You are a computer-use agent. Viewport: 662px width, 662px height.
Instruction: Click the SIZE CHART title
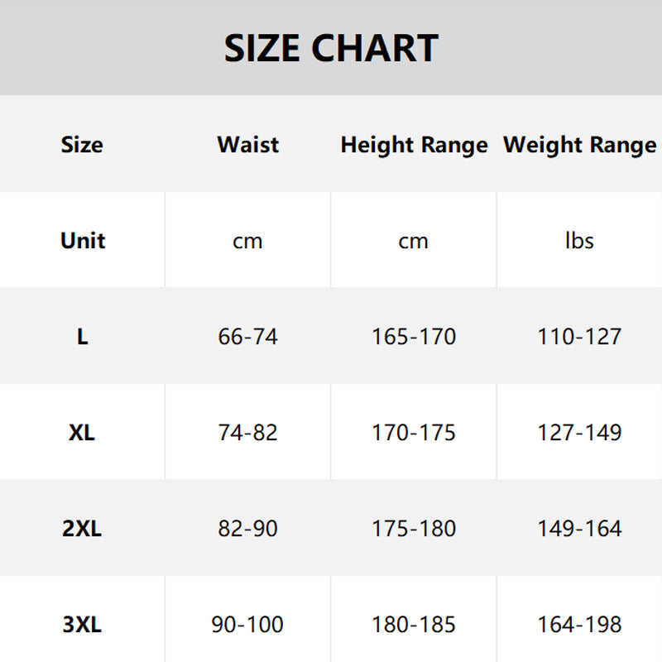click(x=331, y=48)
